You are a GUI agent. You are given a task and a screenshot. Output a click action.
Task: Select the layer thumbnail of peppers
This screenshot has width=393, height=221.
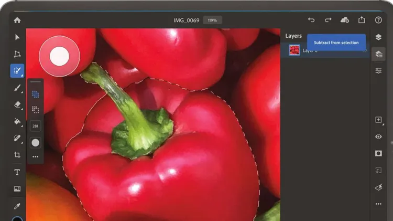click(294, 50)
